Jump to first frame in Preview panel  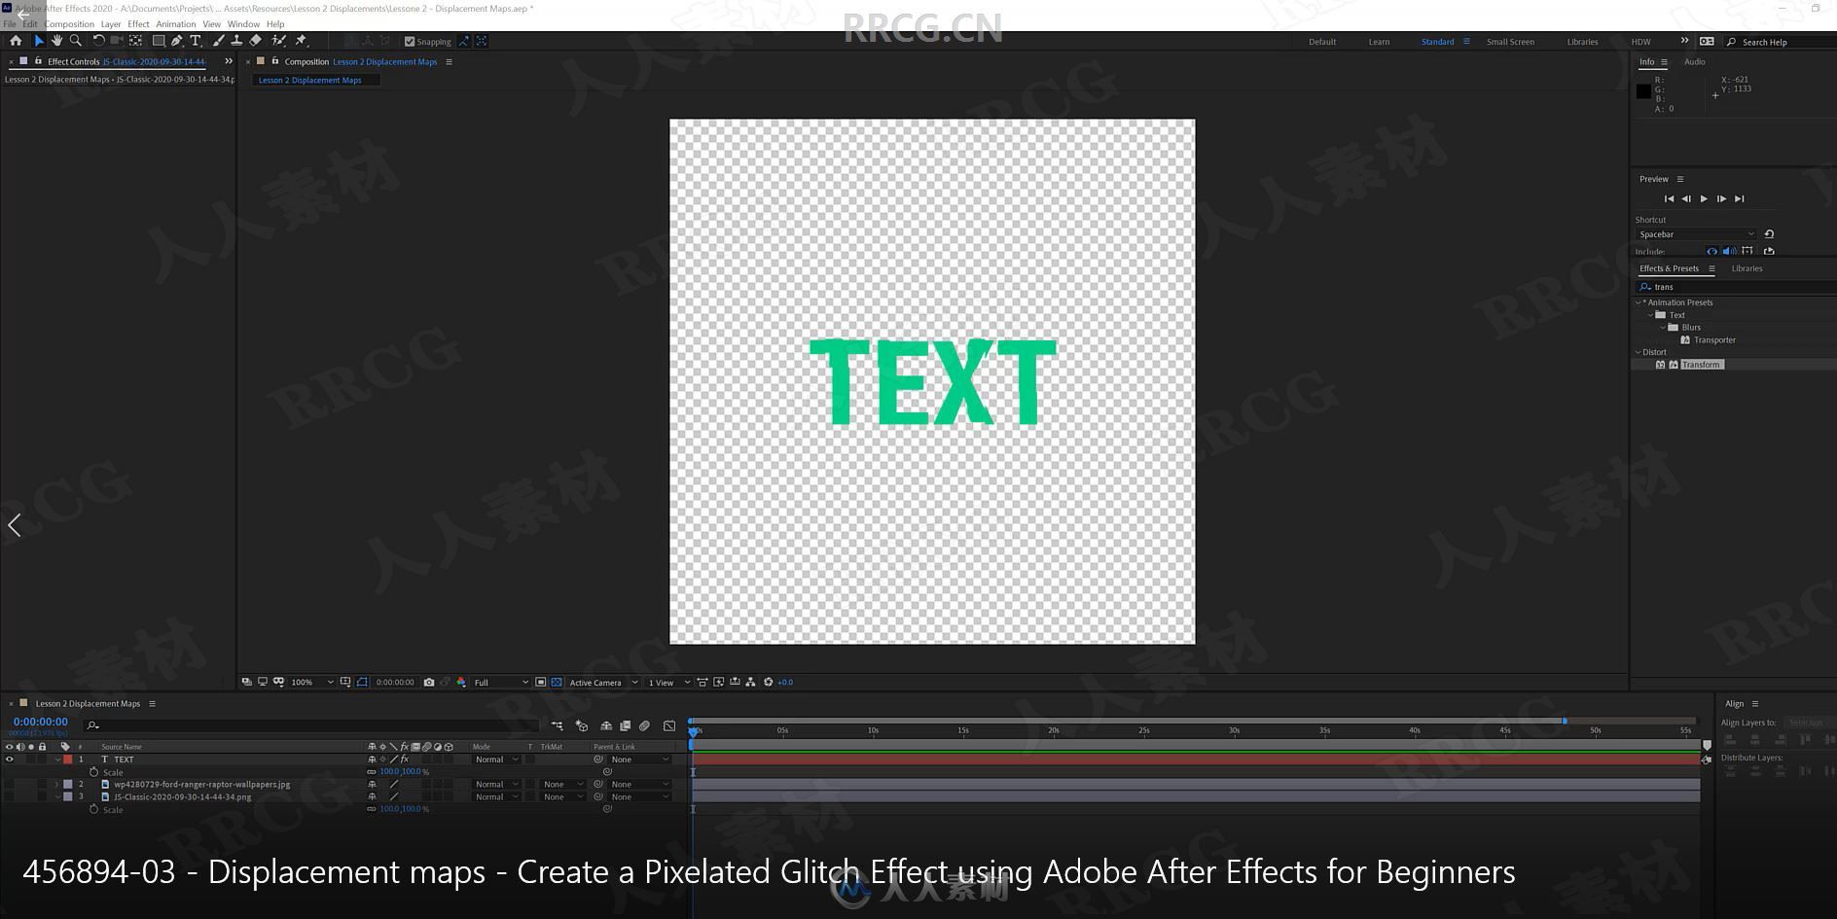[1669, 198]
